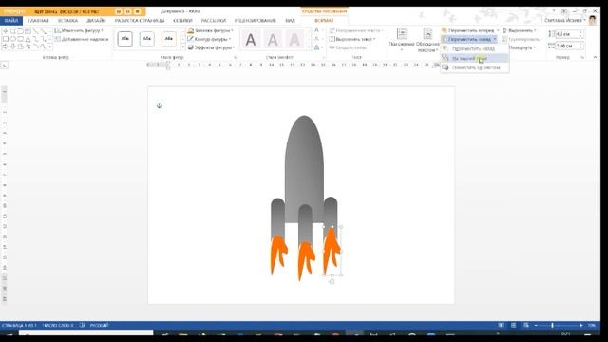Switch to read mode view in status bar
The width and height of the screenshot is (608, 342).
pyautogui.click(x=501, y=325)
